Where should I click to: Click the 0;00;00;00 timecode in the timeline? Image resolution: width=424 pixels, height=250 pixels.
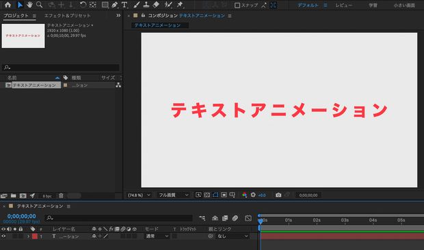click(22, 217)
